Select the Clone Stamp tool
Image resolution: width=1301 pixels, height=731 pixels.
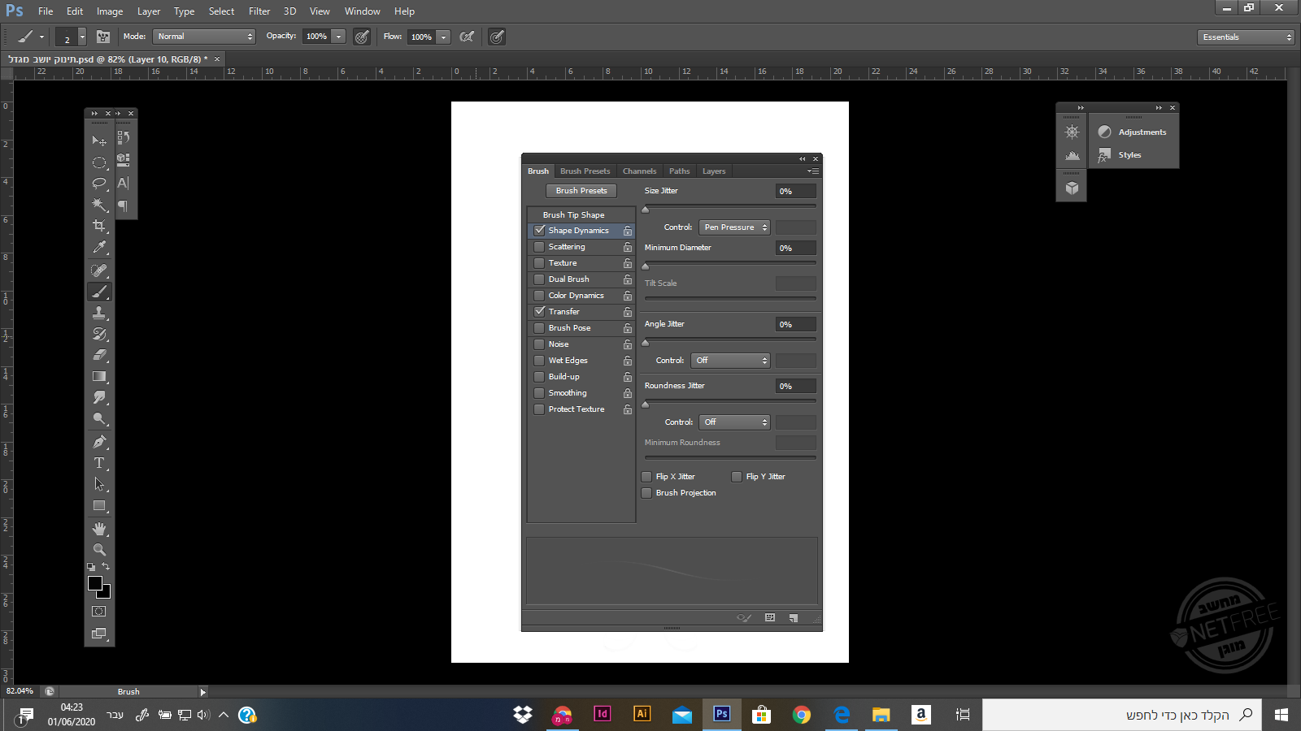tap(99, 313)
